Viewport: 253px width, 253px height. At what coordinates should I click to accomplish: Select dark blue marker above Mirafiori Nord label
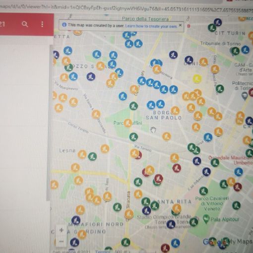tap(76, 220)
